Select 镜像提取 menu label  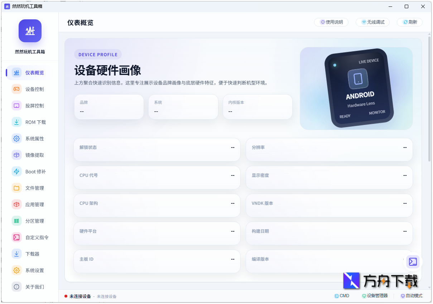click(35, 155)
